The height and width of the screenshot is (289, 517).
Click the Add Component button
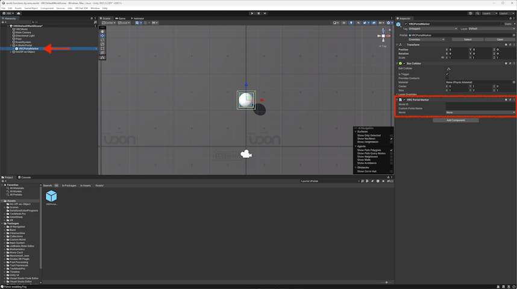click(x=456, y=120)
